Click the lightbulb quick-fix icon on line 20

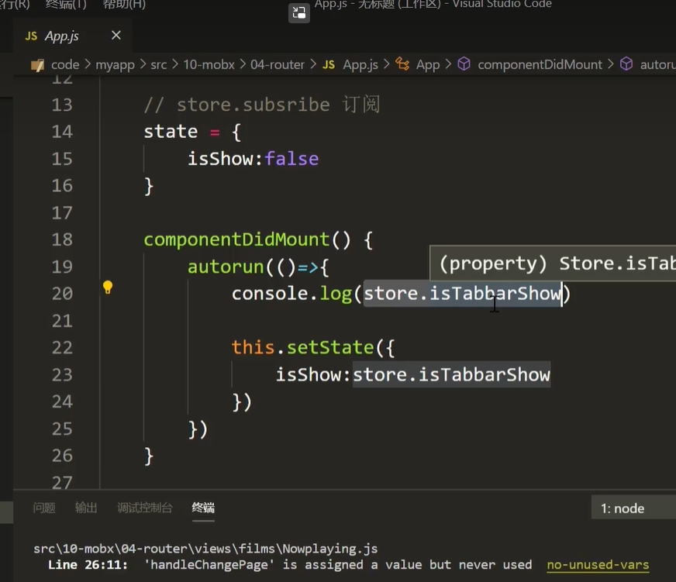point(108,288)
